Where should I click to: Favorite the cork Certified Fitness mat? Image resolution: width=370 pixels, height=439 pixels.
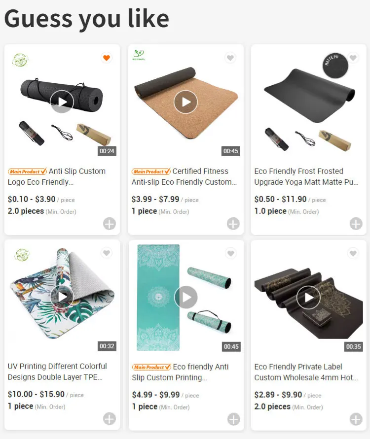(230, 58)
